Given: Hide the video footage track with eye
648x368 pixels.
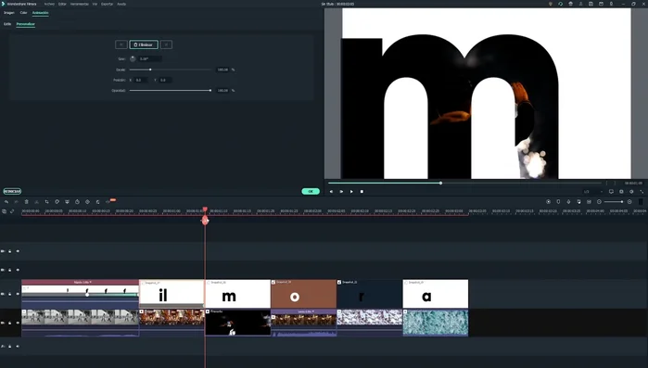Looking at the screenshot, I should tap(18, 323).
